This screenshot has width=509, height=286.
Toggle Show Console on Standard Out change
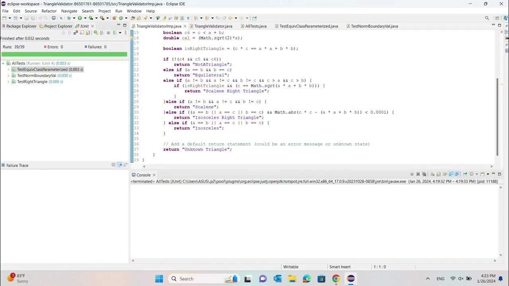[451, 174]
